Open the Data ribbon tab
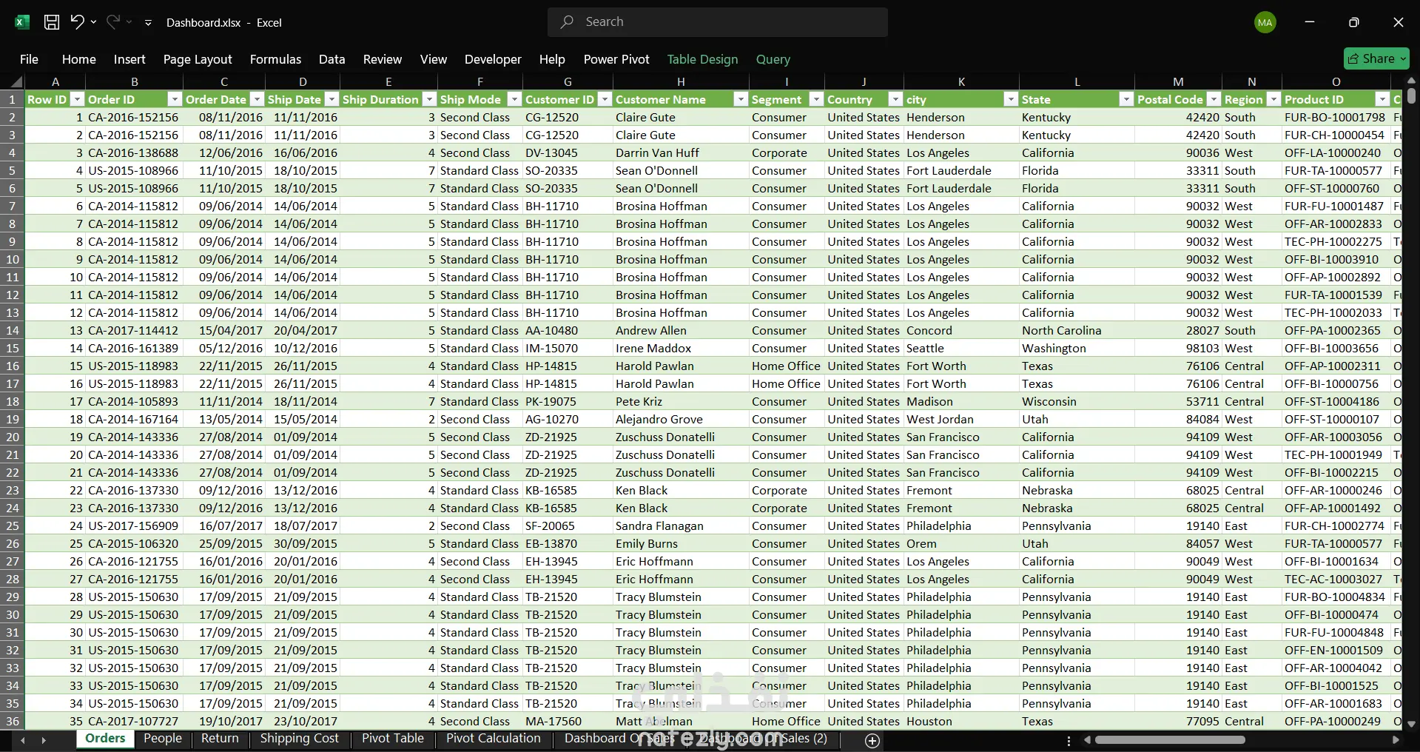Viewport: 1420px width, 752px height. point(332,59)
